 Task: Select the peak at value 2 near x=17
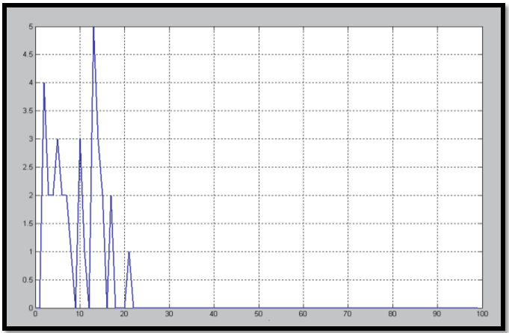111,196
